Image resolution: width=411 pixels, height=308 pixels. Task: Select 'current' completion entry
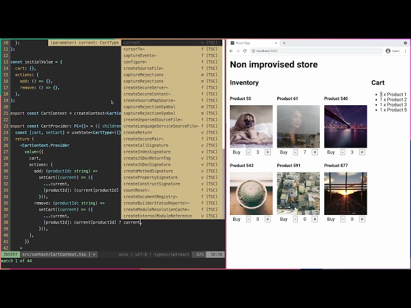(171, 43)
